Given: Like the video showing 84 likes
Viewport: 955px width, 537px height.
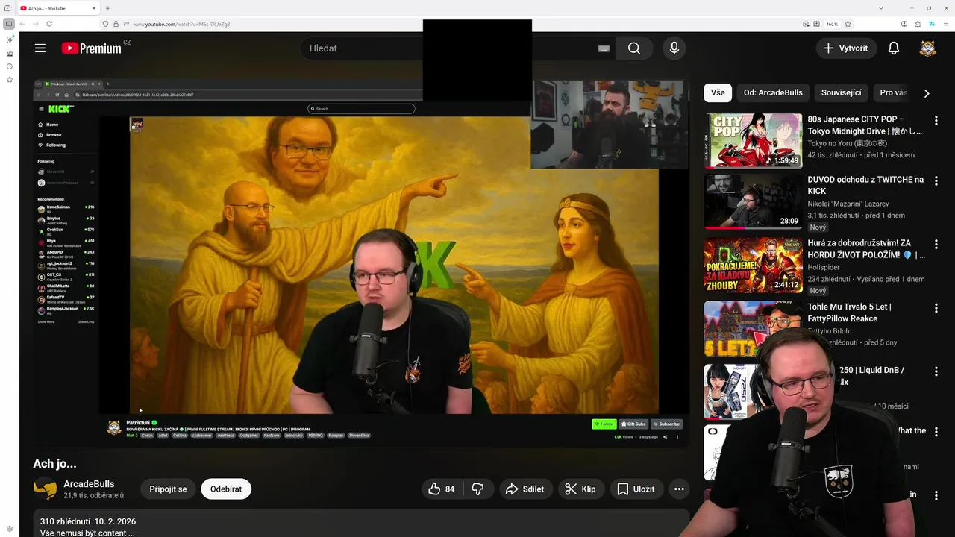Looking at the screenshot, I should 442,489.
